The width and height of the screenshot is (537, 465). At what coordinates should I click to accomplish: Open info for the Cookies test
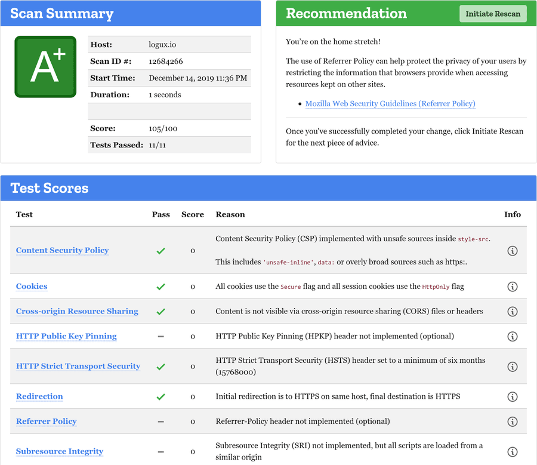513,286
